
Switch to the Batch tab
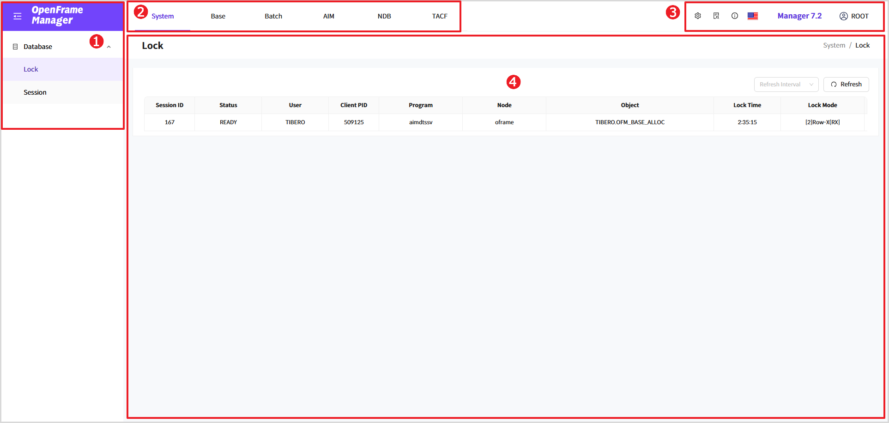273,16
